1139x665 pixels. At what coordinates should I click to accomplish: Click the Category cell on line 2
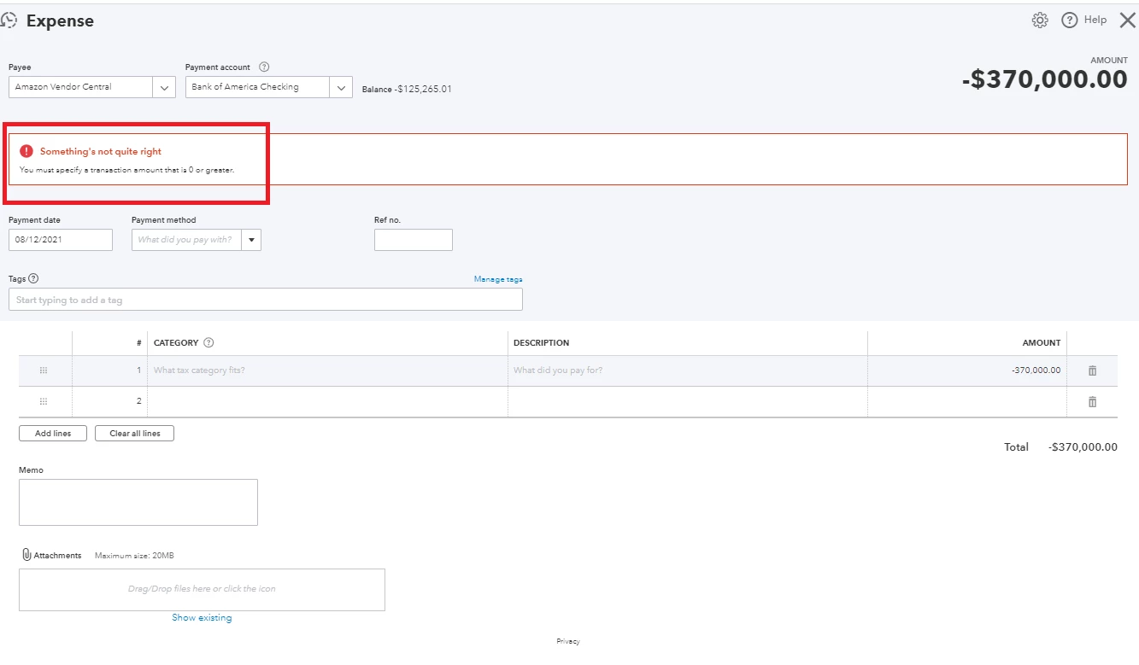(327, 401)
